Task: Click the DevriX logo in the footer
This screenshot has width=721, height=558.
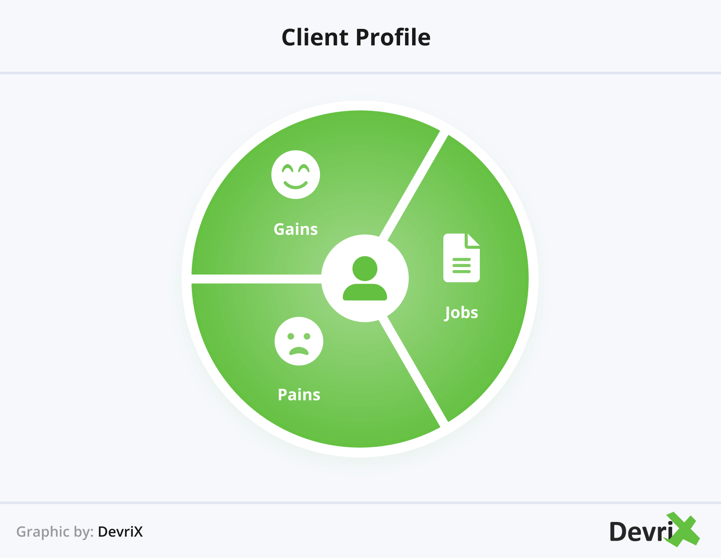Action: (655, 530)
